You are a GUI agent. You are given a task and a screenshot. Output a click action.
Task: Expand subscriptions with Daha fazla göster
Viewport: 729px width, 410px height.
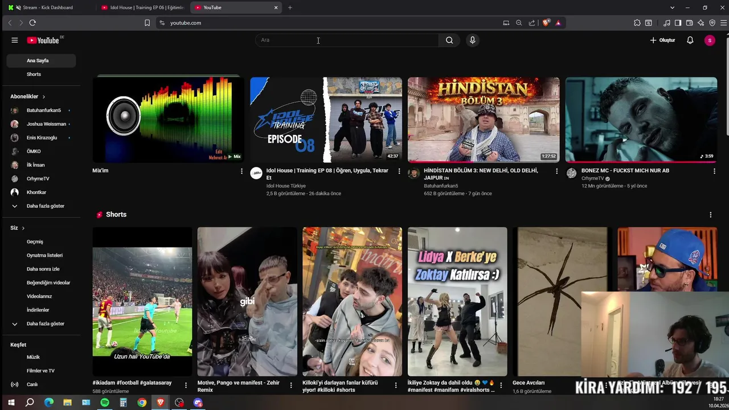click(x=41, y=206)
